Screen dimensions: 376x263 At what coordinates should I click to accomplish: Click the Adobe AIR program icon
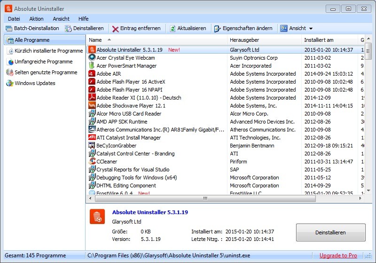pos(92,73)
